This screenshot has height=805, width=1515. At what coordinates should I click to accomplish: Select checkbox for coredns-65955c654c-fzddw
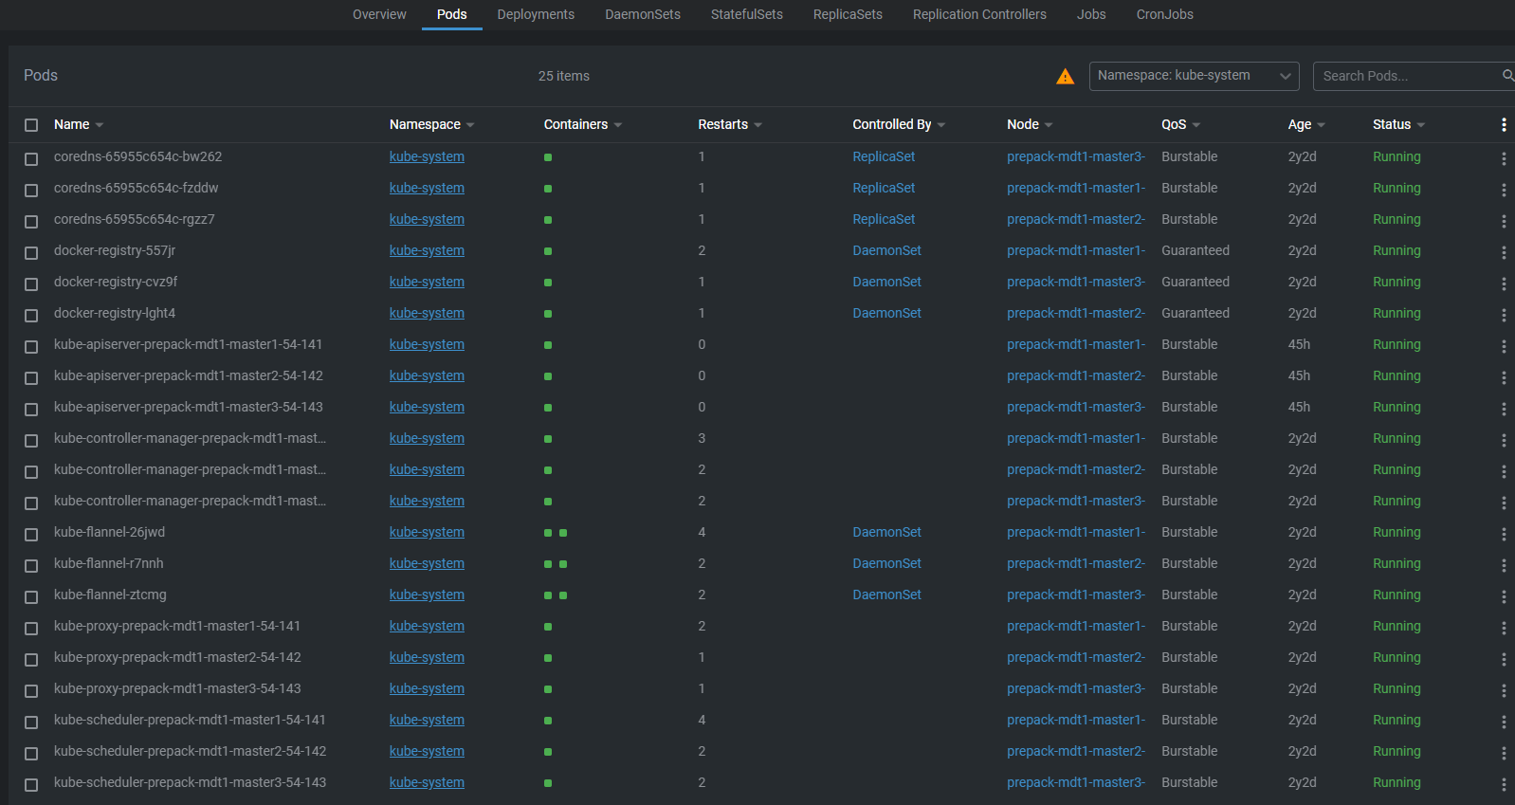coord(31,190)
